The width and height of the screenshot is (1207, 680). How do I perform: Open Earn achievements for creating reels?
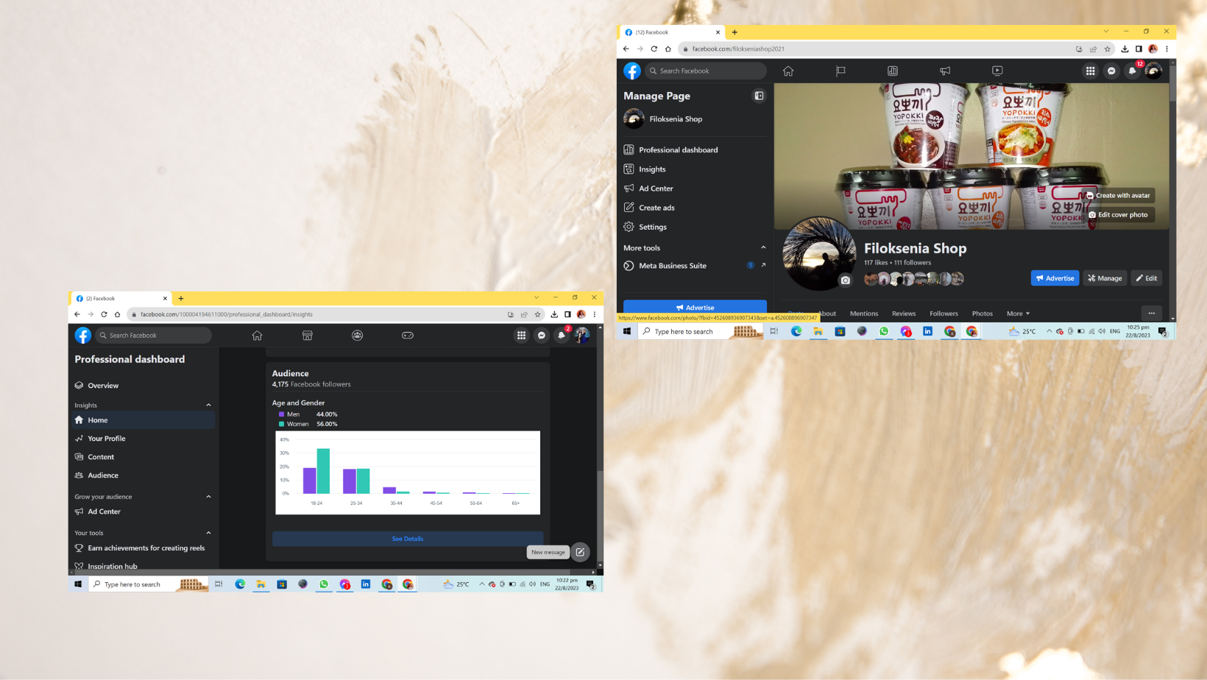coord(140,548)
